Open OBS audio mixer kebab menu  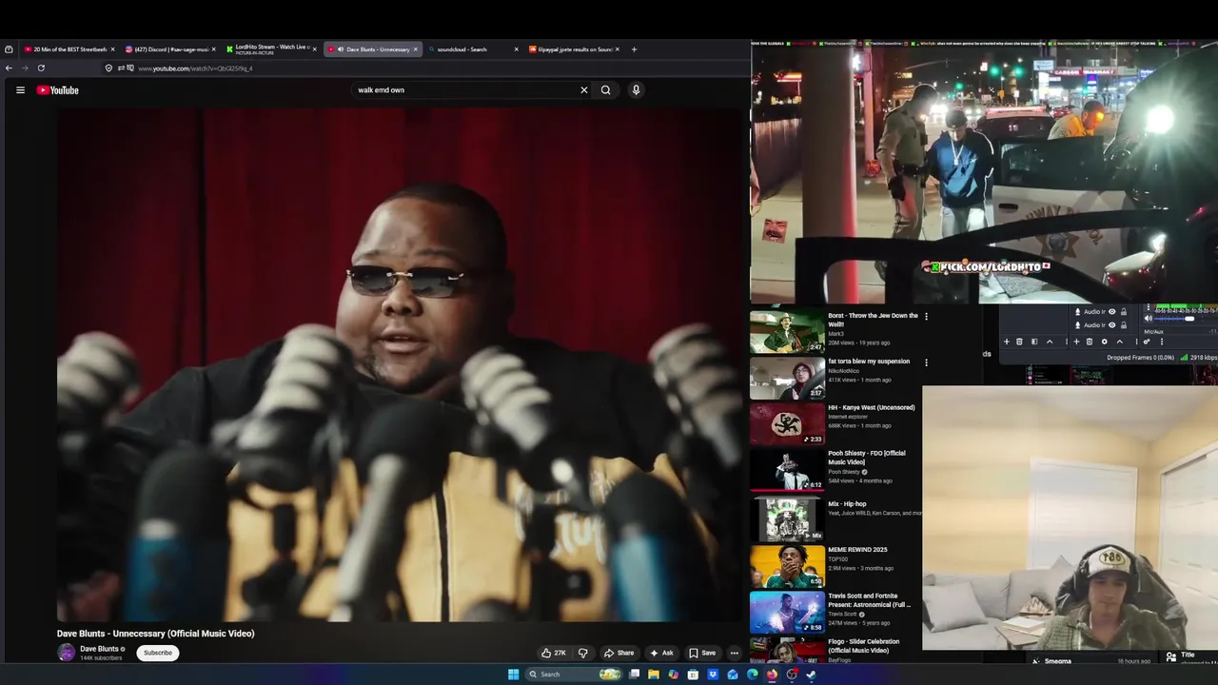(1162, 342)
